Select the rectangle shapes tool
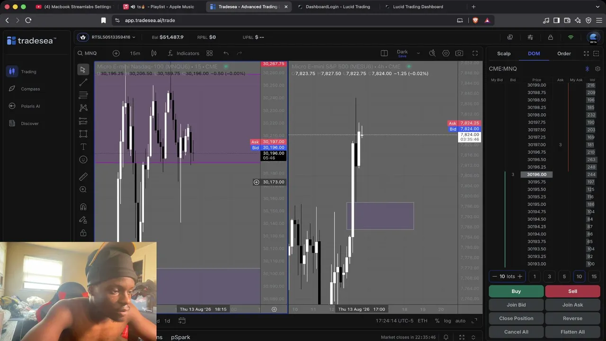 coord(83,134)
